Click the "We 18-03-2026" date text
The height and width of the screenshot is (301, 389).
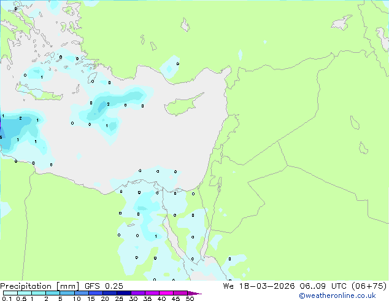point(259,286)
